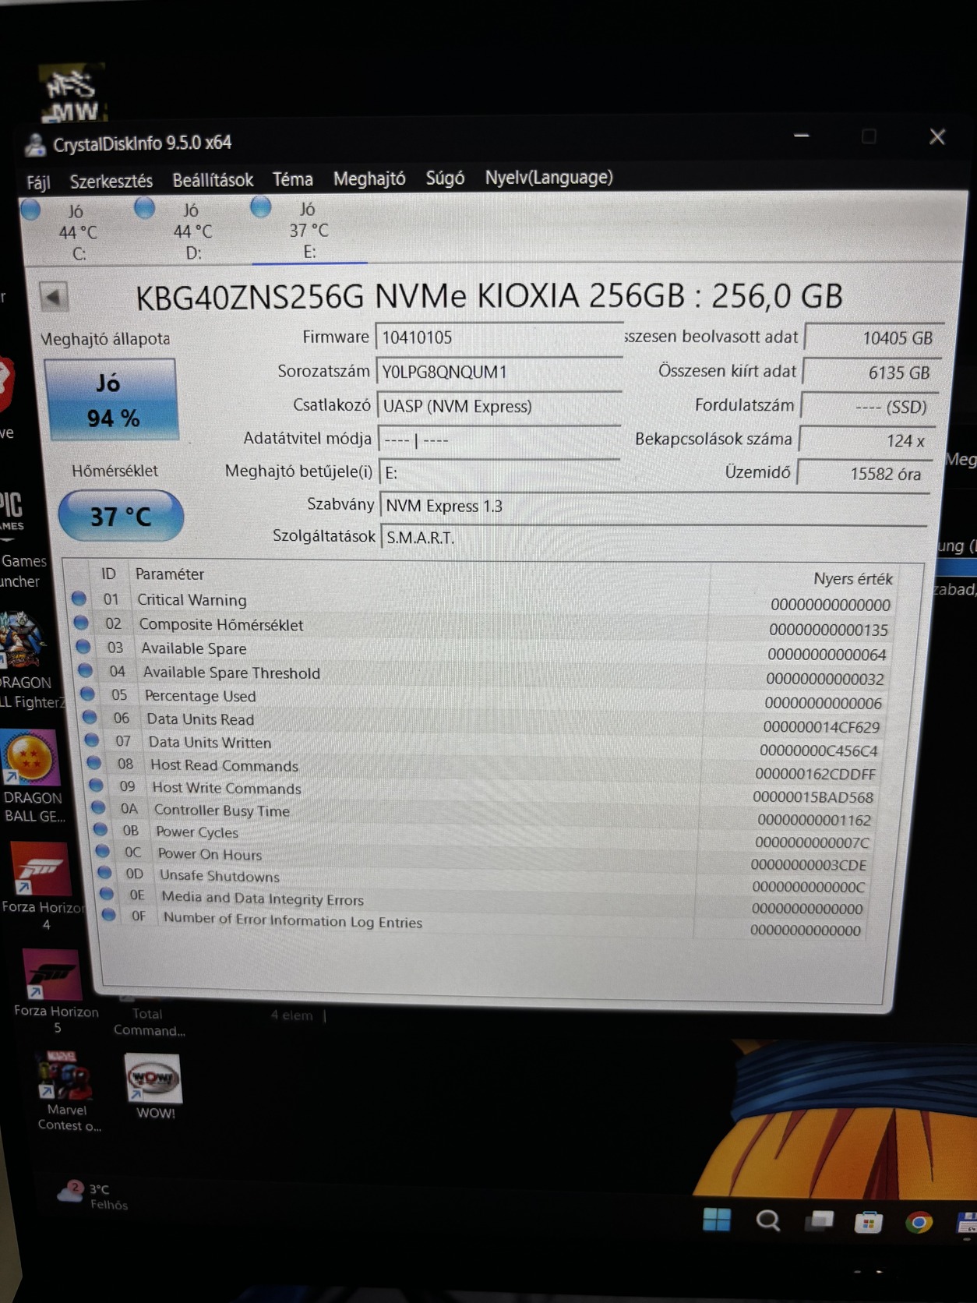Click the status dot for Available Spare row
This screenshot has width=977, height=1303.
coord(83,646)
